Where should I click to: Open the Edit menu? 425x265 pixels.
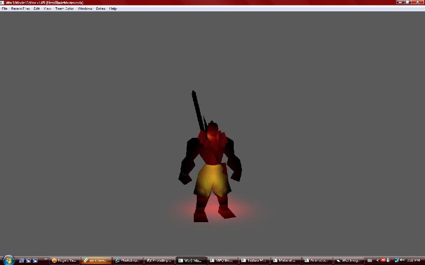(x=37, y=8)
